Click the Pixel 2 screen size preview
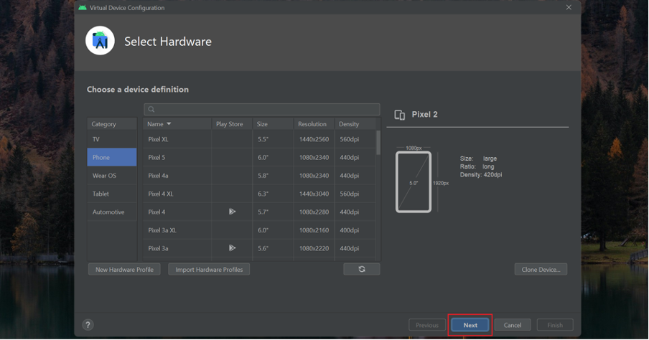This screenshot has width=649, height=340. click(414, 182)
